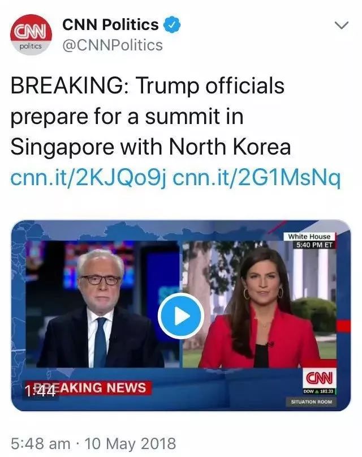Screen dimensions: 362x457
Task: Click the blue verified badge
Action: pos(172,25)
